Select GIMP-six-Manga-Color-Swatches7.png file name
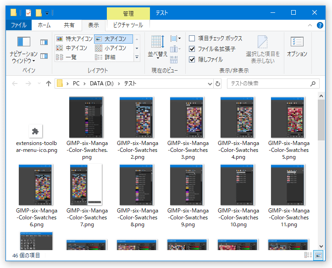 (87, 218)
